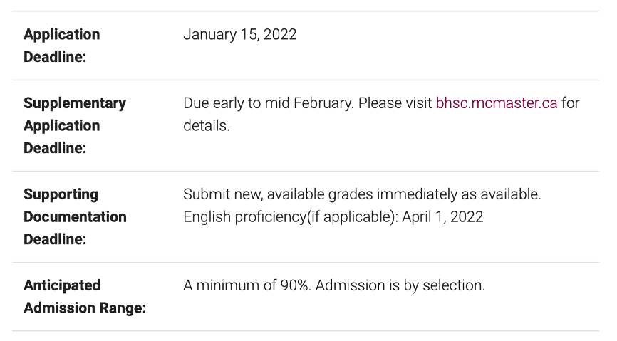Click the April 1, 2022 date
The height and width of the screenshot is (341, 617).
pos(442,217)
